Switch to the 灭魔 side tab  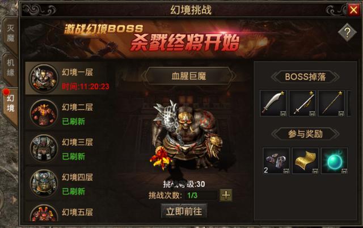pyautogui.click(x=10, y=33)
